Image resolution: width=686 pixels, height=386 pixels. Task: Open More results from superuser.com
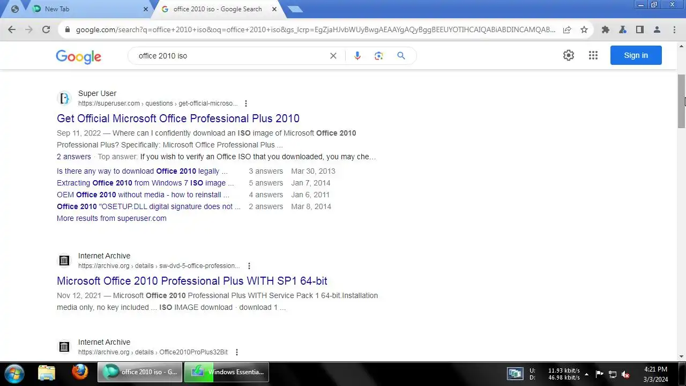point(111,218)
